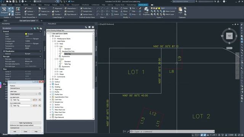
Task: Select Table Tag under Line label styles
Action: tap(67, 54)
